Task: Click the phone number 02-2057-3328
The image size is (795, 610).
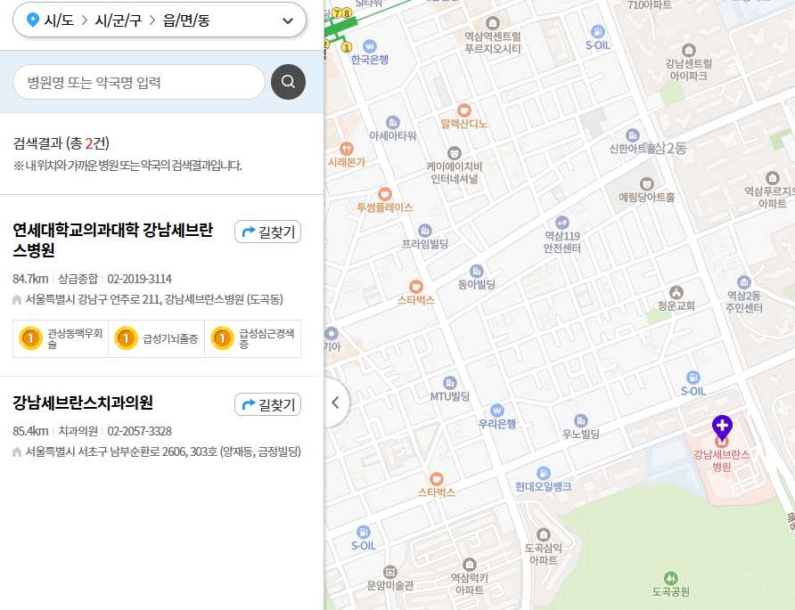Action: point(139,431)
